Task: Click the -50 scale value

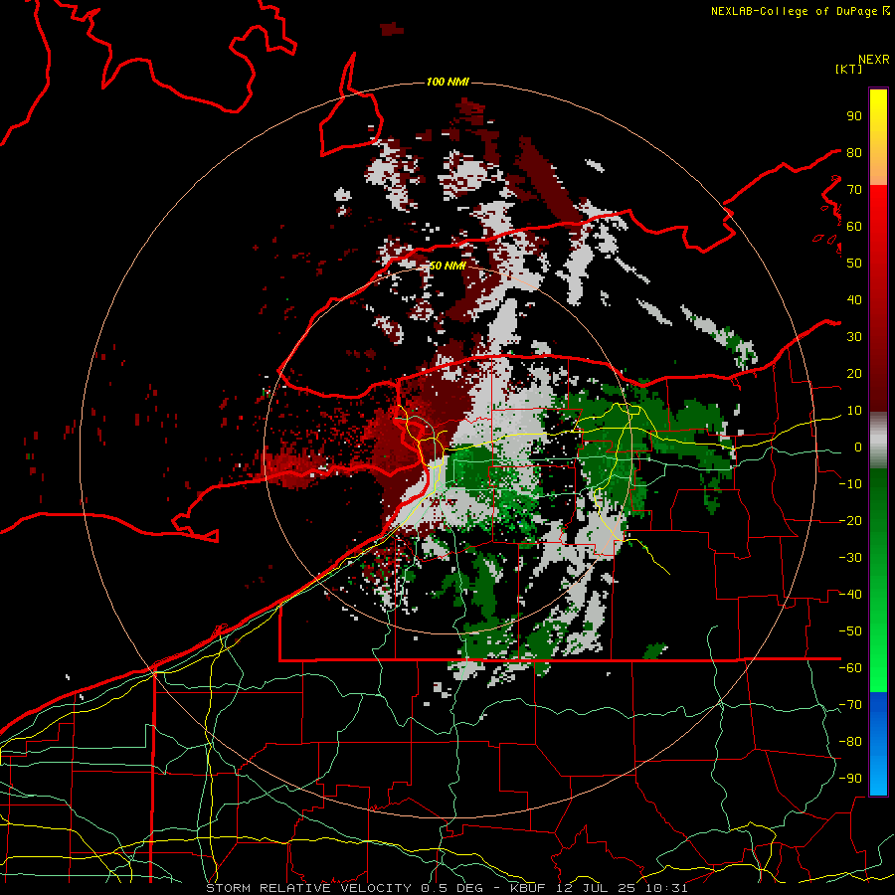Action: pos(850,631)
